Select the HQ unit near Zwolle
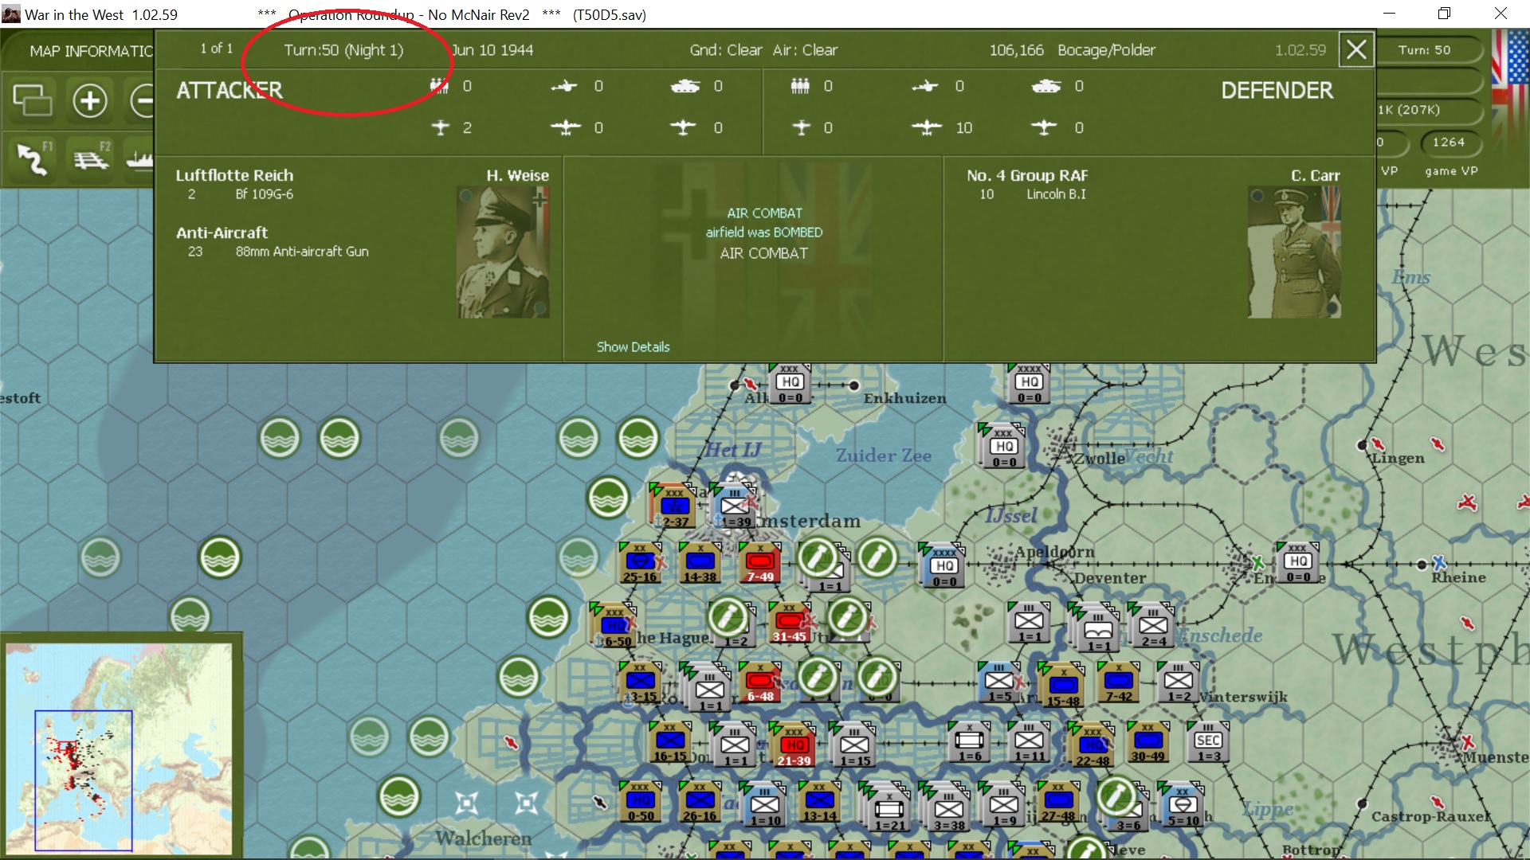 pos(1003,448)
